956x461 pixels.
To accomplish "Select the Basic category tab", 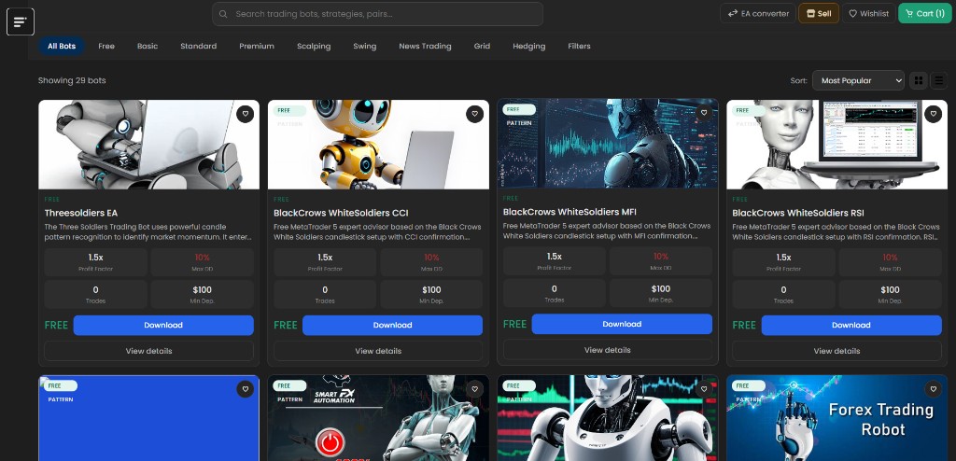I will click(148, 47).
